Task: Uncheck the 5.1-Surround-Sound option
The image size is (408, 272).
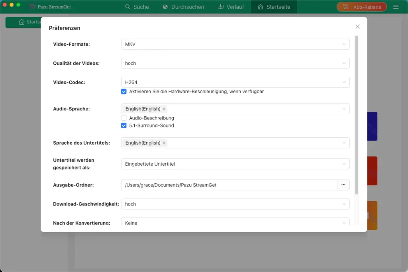Action: click(x=124, y=125)
